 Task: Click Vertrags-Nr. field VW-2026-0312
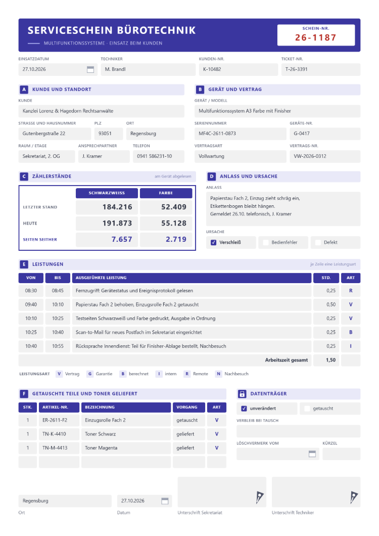(325, 156)
